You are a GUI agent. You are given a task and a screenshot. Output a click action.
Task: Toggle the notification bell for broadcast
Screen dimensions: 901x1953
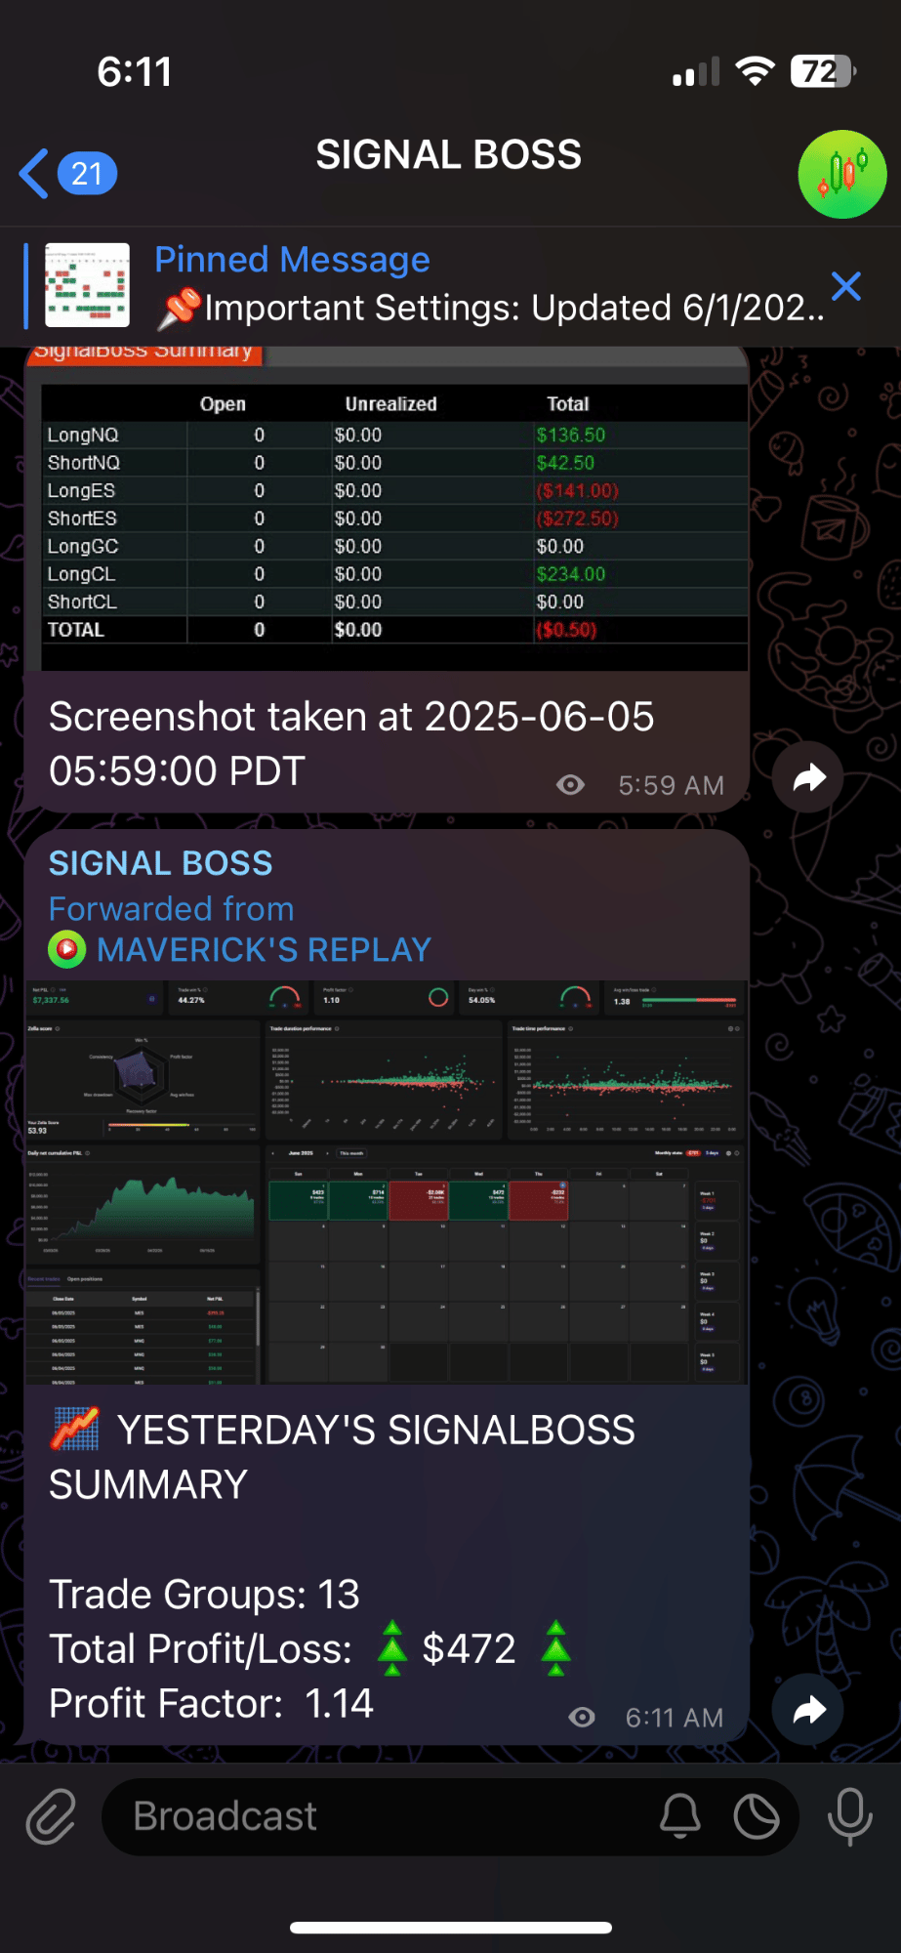(x=680, y=1816)
